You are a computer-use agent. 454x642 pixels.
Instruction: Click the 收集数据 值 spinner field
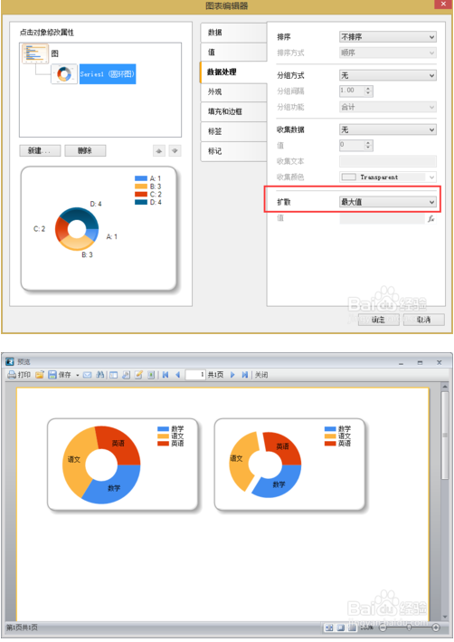coord(355,145)
